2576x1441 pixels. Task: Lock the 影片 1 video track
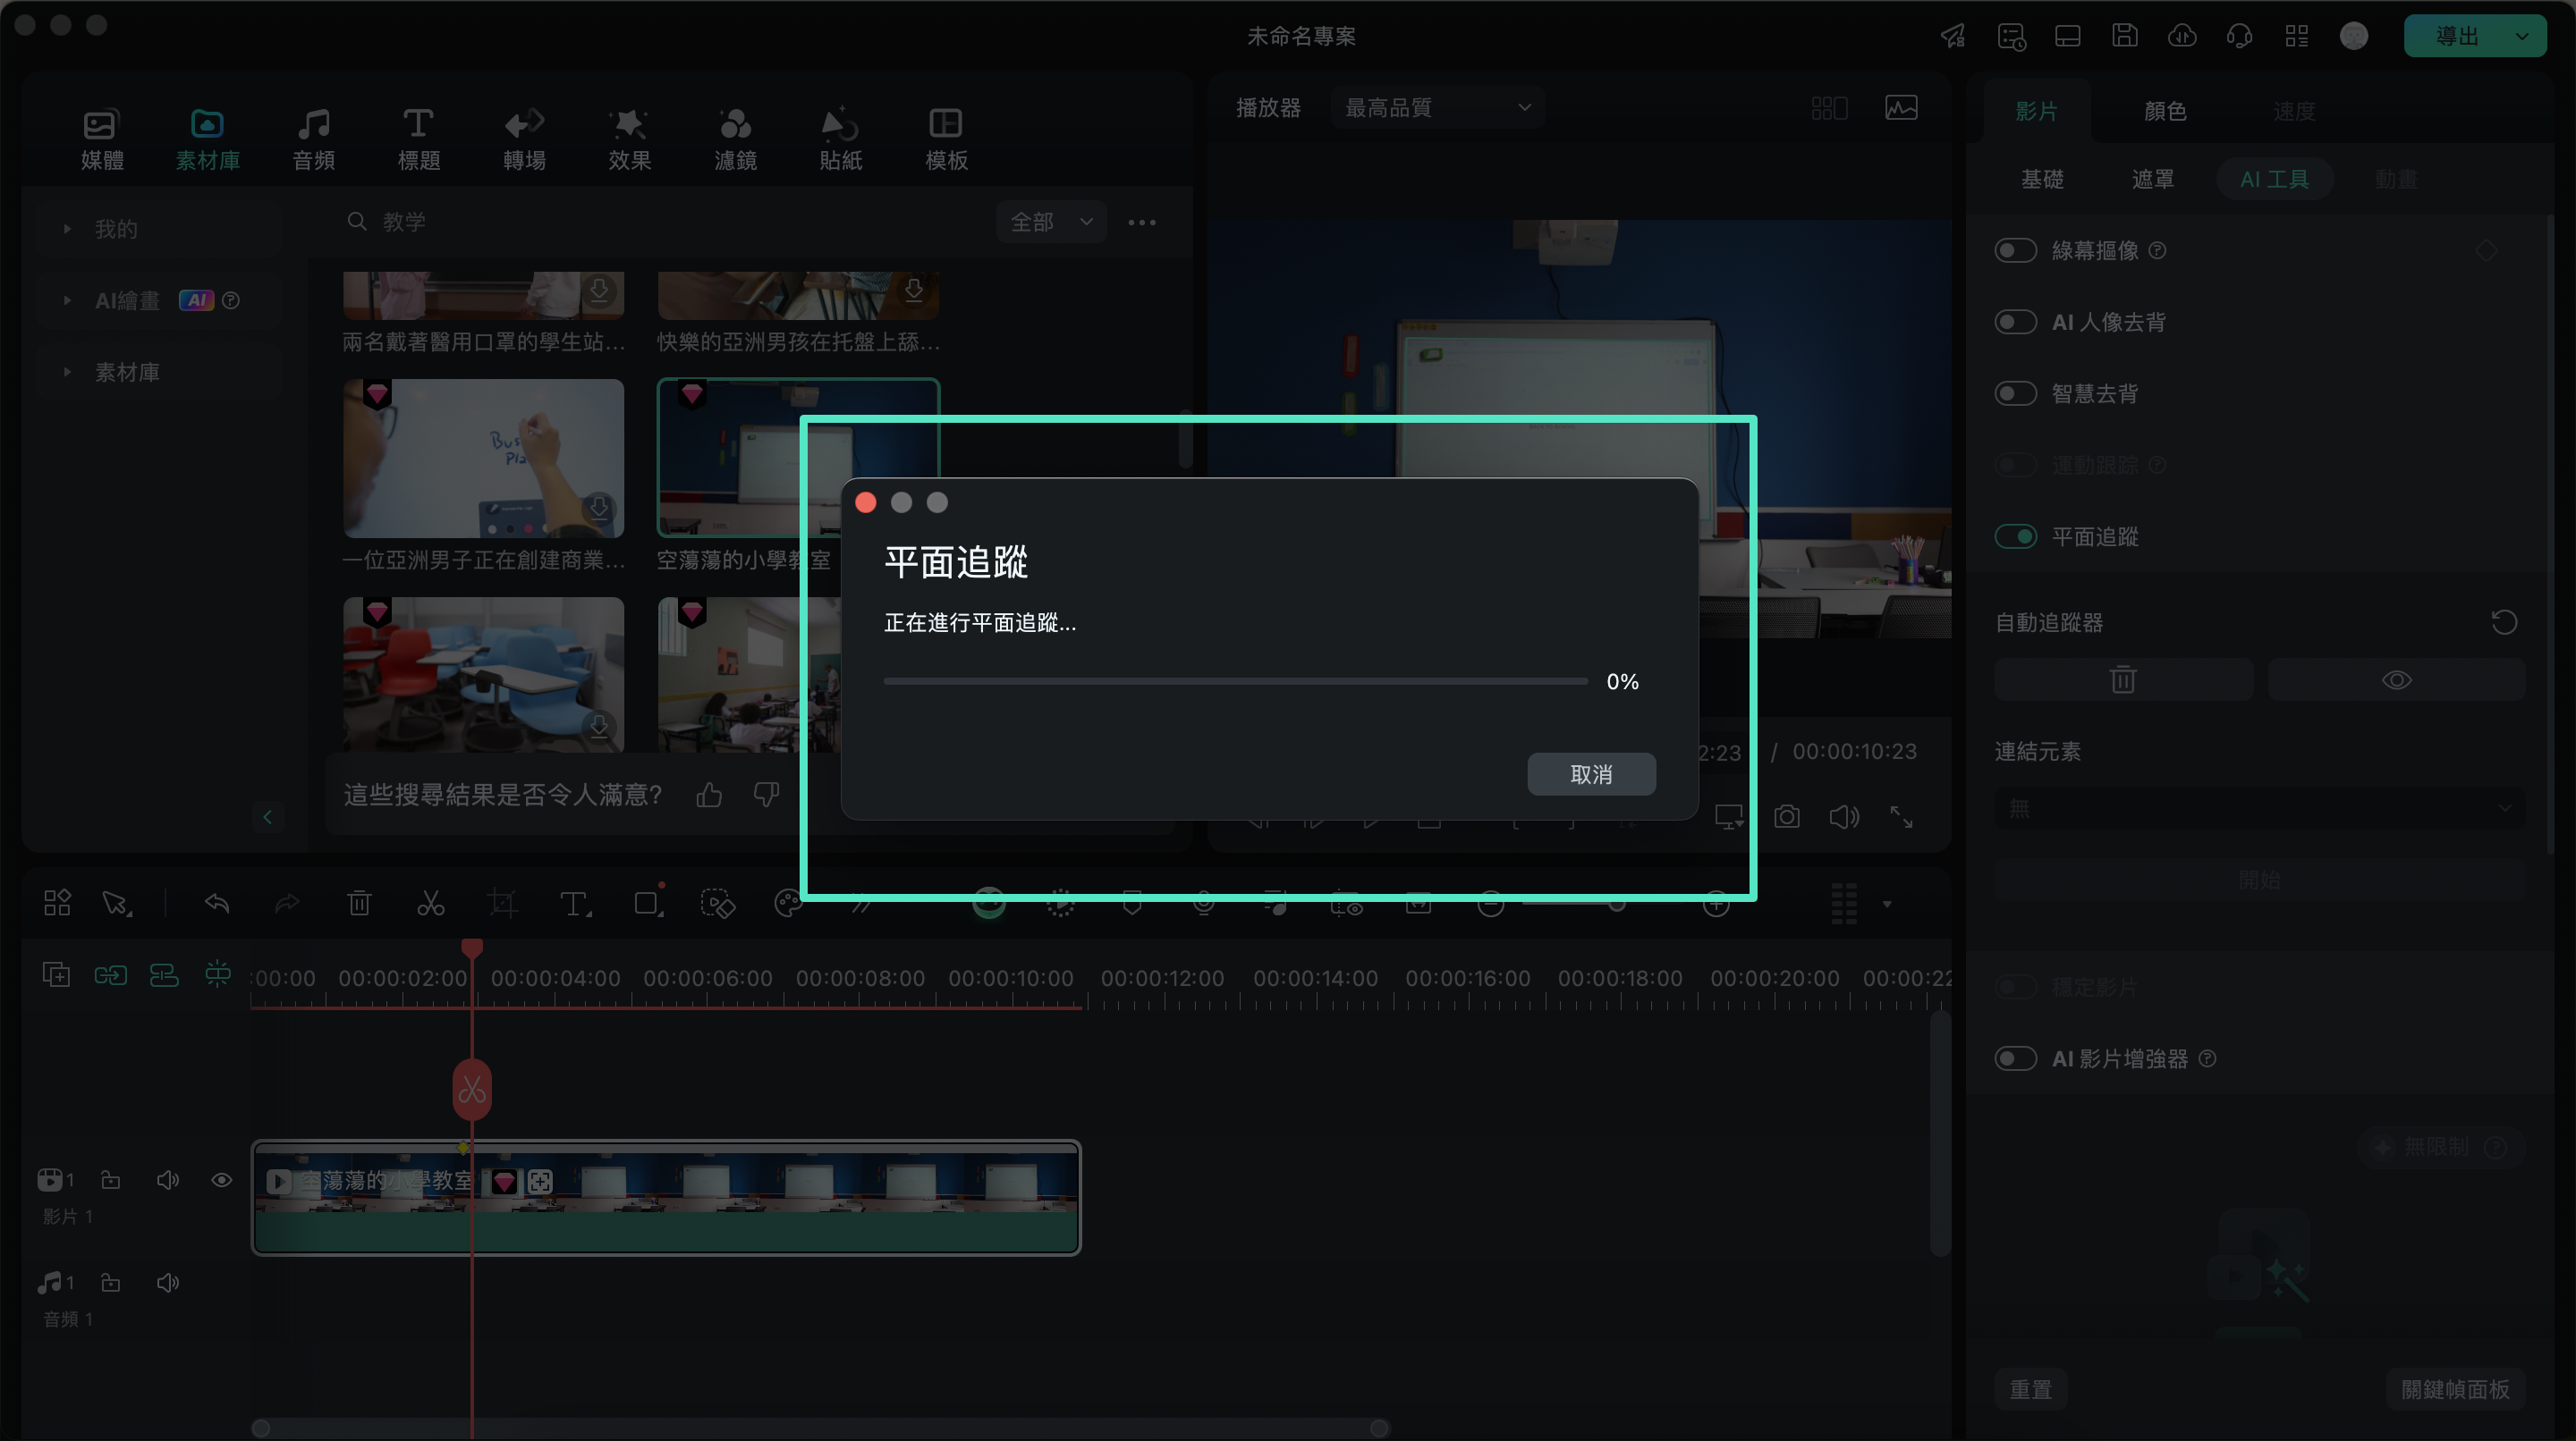click(x=111, y=1180)
